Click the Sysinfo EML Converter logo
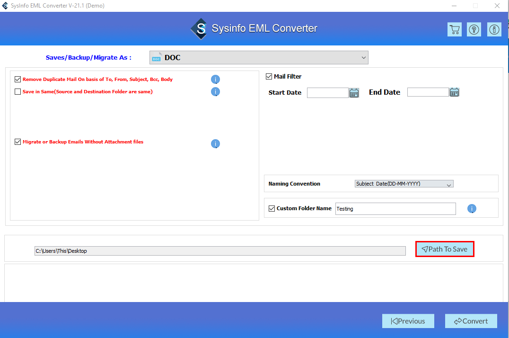 pos(199,28)
